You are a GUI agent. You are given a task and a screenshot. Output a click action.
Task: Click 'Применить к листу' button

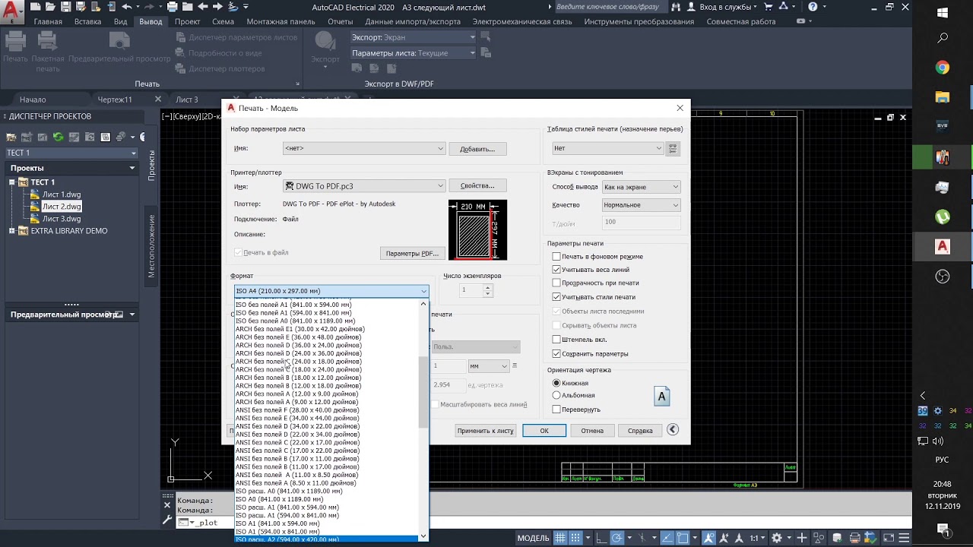coord(485,430)
